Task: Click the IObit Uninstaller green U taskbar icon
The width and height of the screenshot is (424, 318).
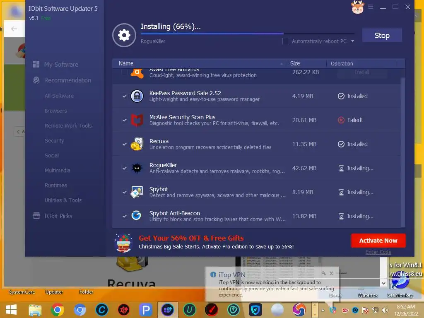Action: [190, 310]
